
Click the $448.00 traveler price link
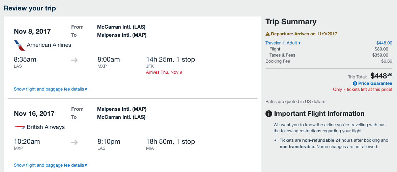pos(384,43)
